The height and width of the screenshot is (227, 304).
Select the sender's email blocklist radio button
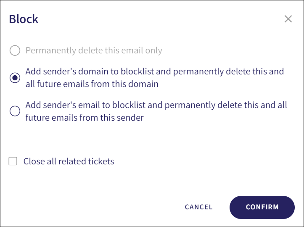(15, 111)
